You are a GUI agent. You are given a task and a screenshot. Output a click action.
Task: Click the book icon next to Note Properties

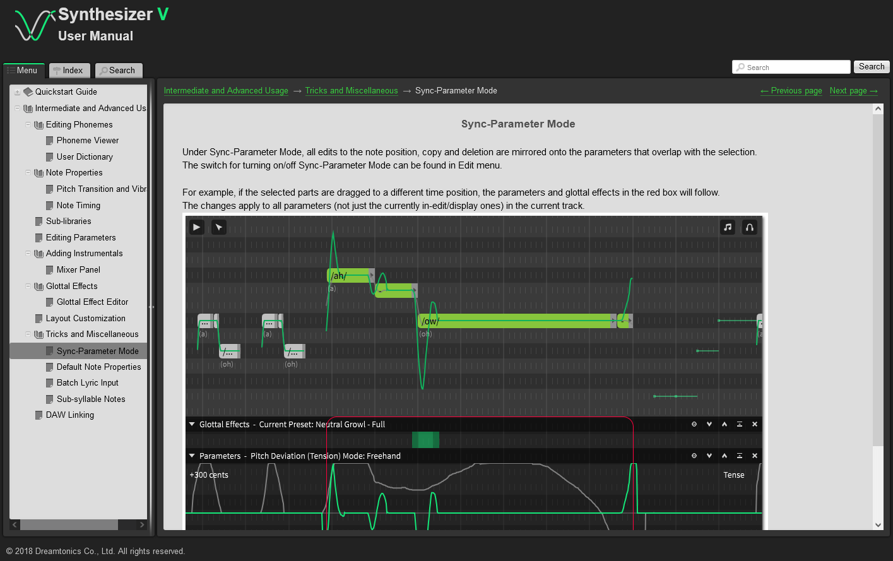coord(38,173)
